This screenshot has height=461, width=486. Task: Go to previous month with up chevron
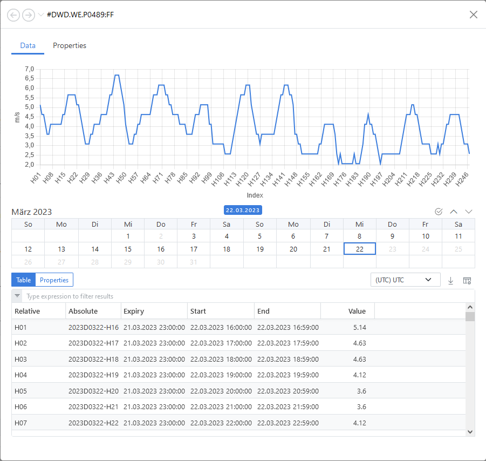(x=454, y=212)
